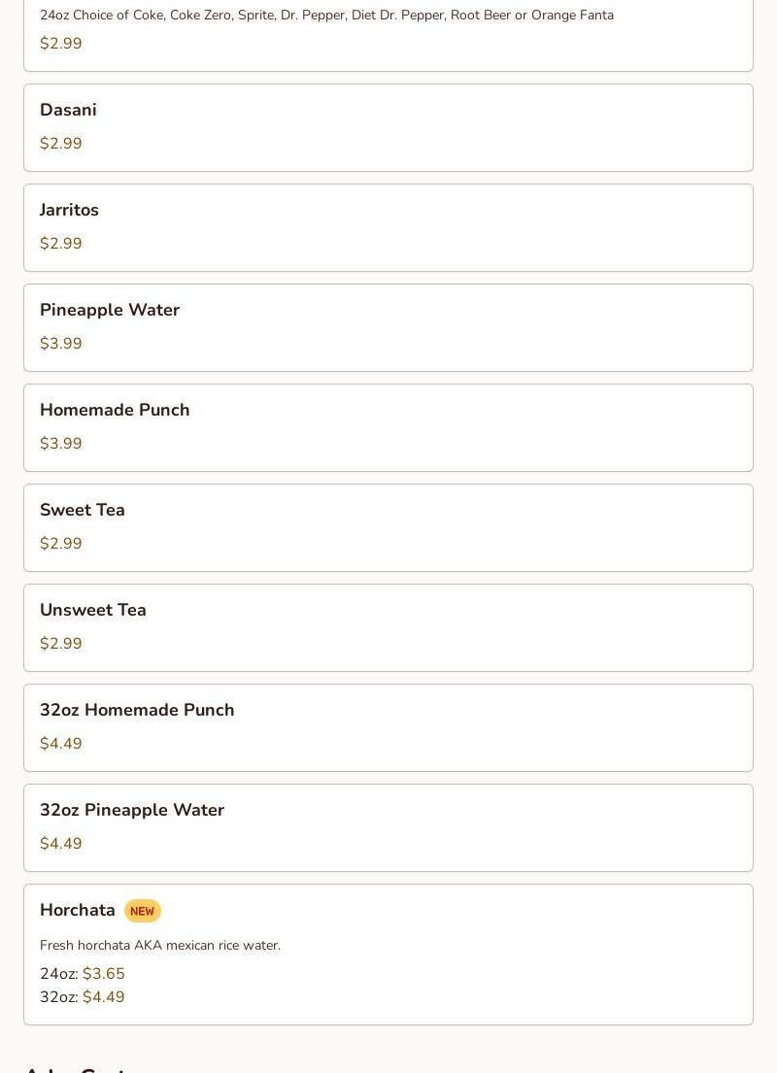Click the $3.99 price under Pineapple Water
Image resolution: width=777 pixels, height=1073 pixels.
pos(61,343)
